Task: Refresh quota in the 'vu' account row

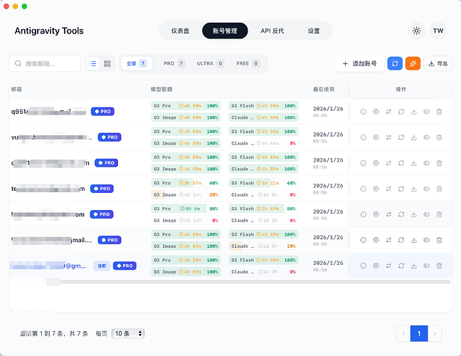Action: coord(401,137)
